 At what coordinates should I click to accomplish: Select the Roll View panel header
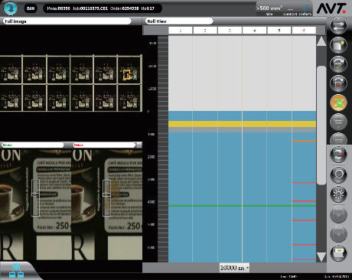(x=179, y=21)
